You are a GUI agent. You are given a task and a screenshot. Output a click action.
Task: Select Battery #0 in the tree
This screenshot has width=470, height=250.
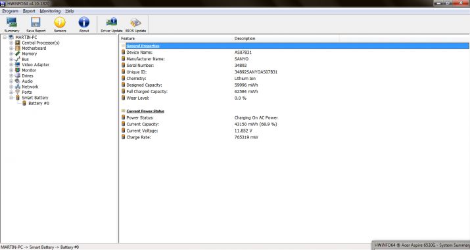pyautogui.click(x=39, y=103)
